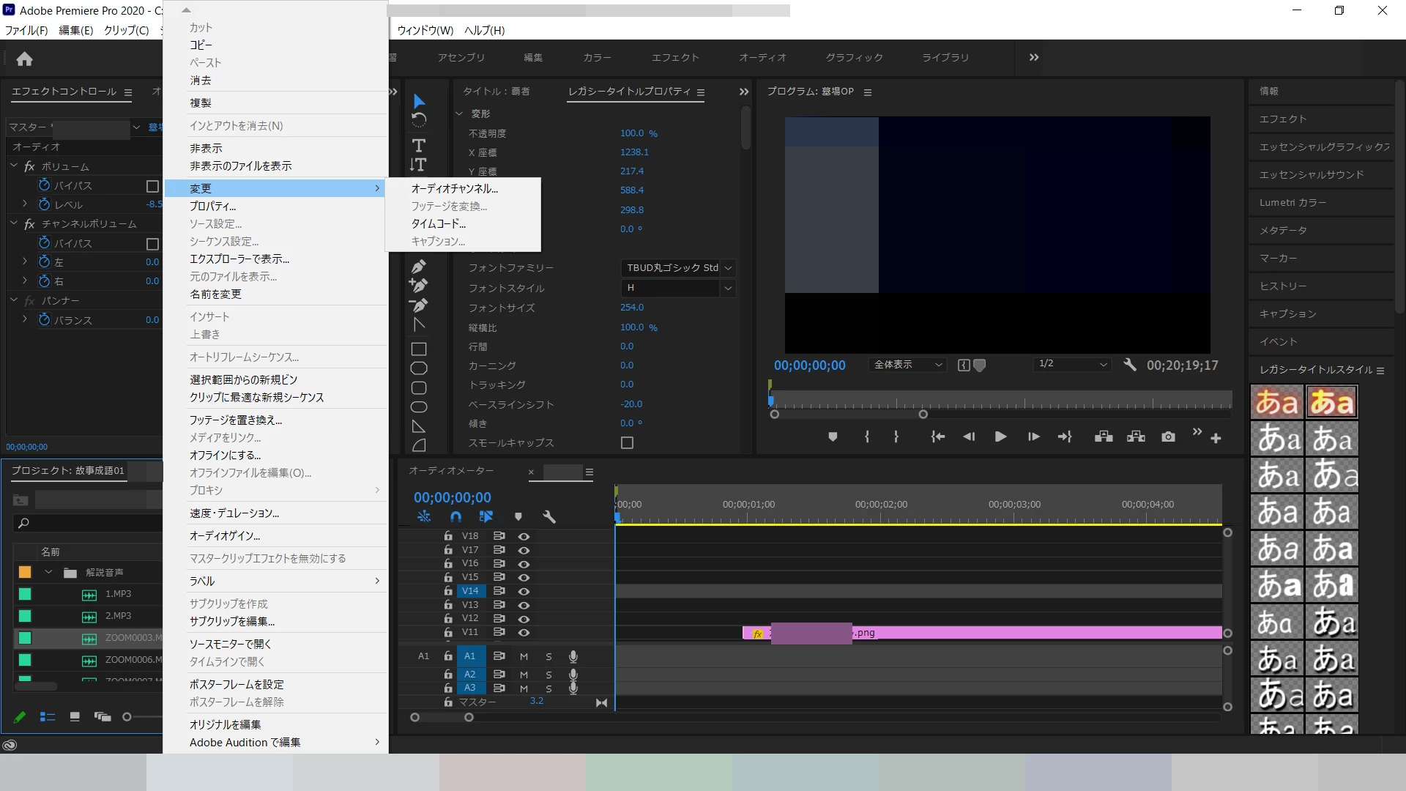Screen dimensions: 1406x791
Task: Click the Home icon
Action: pos(24,59)
